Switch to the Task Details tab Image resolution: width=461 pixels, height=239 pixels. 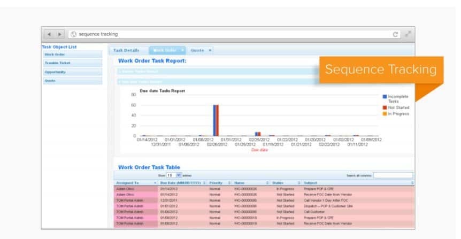pyautogui.click(x=126, y=50)
